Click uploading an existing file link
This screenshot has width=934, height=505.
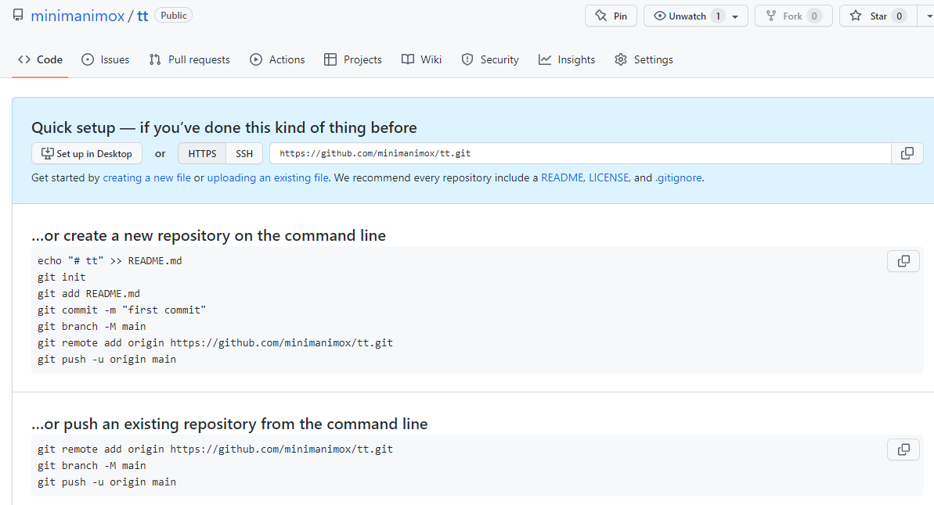pos(268,178)
